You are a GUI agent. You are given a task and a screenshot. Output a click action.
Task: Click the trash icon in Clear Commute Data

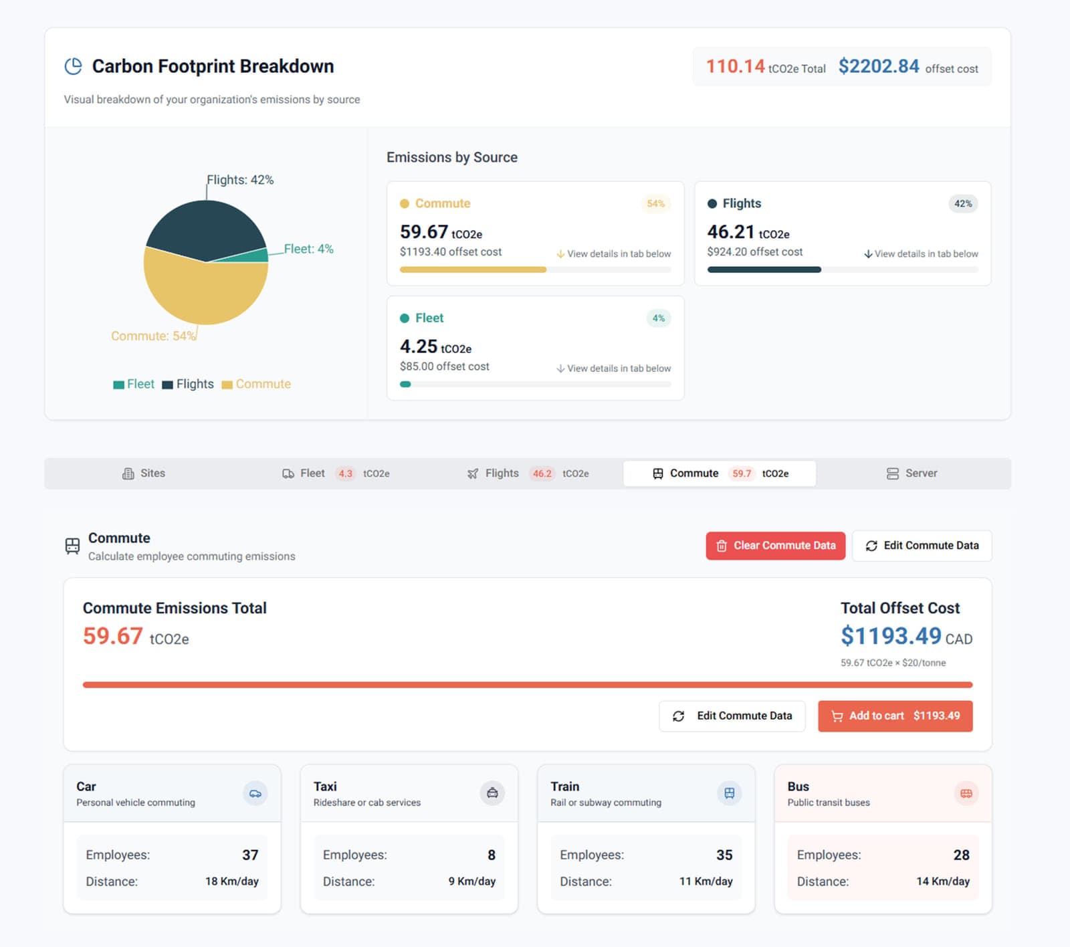[x=722, y=546]
